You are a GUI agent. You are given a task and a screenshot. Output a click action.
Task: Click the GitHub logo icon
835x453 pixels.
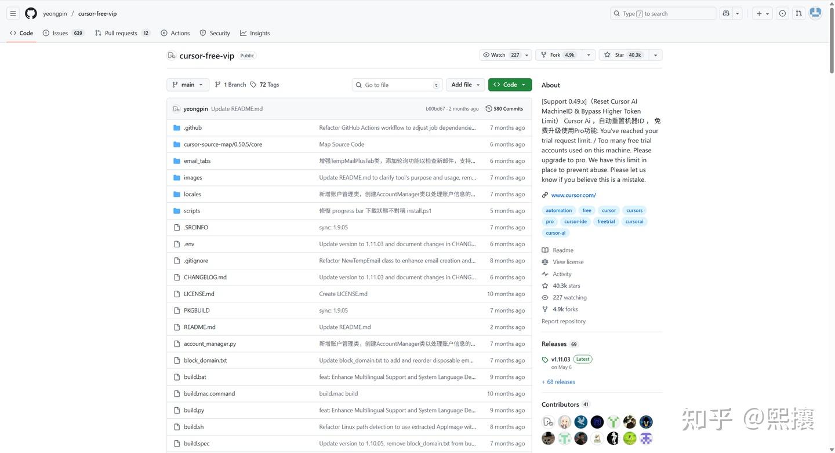click(31, 13)
